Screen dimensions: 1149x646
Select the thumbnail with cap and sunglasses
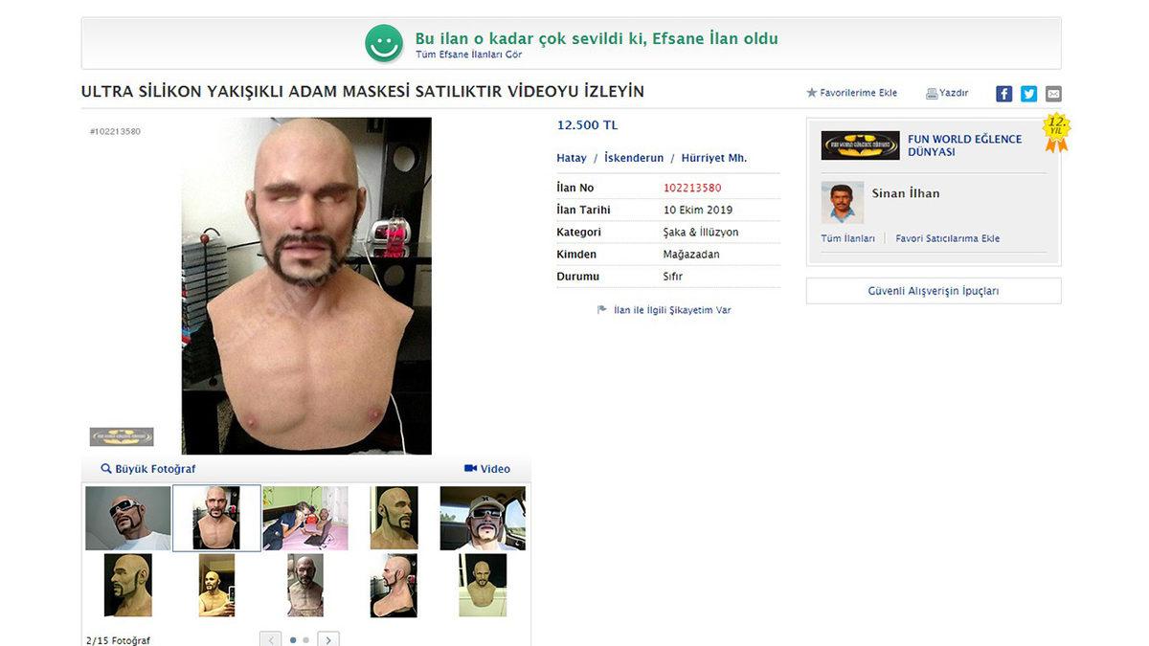(483, 518)
